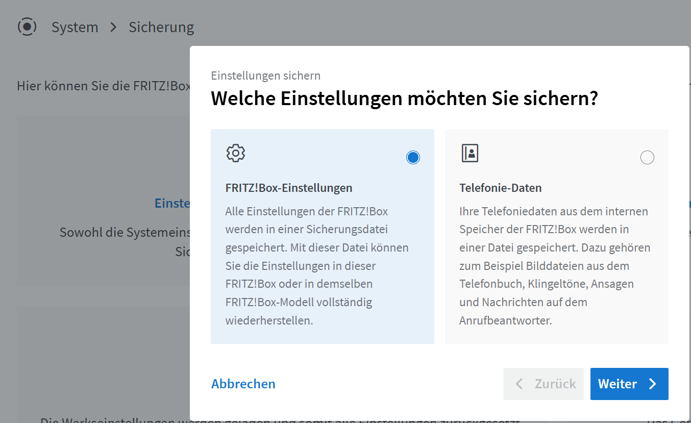Click the heading 'Welche Einstellungen möchten Sie sichern?'
The width and height of the screenshot is (691, 423).
[x=404, y=98]
